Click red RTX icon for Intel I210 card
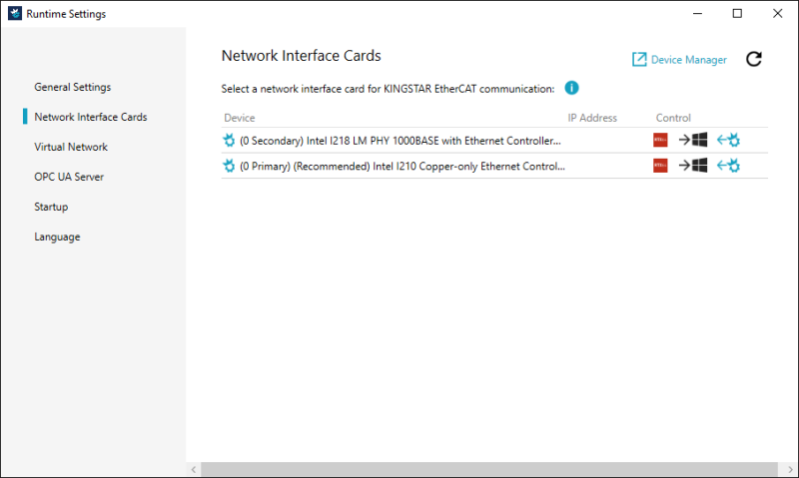 click(x=660, y=166)
